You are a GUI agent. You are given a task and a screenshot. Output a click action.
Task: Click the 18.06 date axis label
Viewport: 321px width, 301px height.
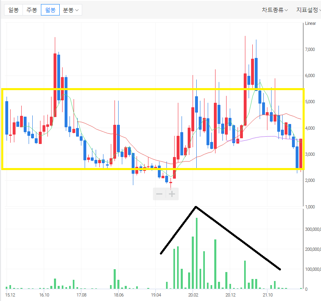(x=119, y=295)
